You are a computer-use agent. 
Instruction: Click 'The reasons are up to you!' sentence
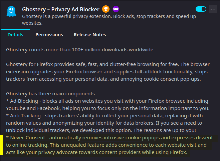pyautogui.click(x=165, y=130)
